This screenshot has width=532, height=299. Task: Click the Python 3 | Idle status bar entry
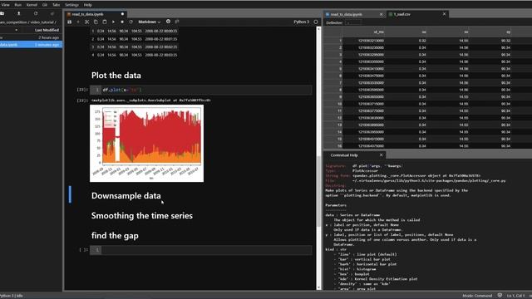coord(11,296)
